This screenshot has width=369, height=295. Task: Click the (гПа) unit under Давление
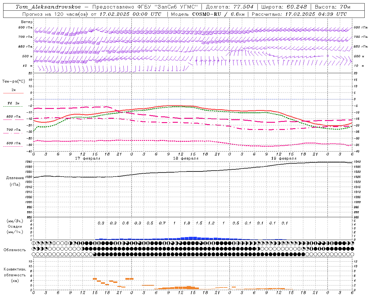point(15,184)
